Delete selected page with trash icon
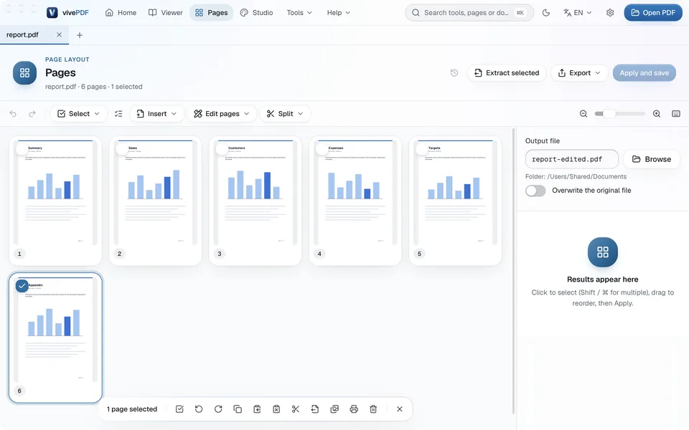Viewport: 689px width, 430px height. click(373, 409)
